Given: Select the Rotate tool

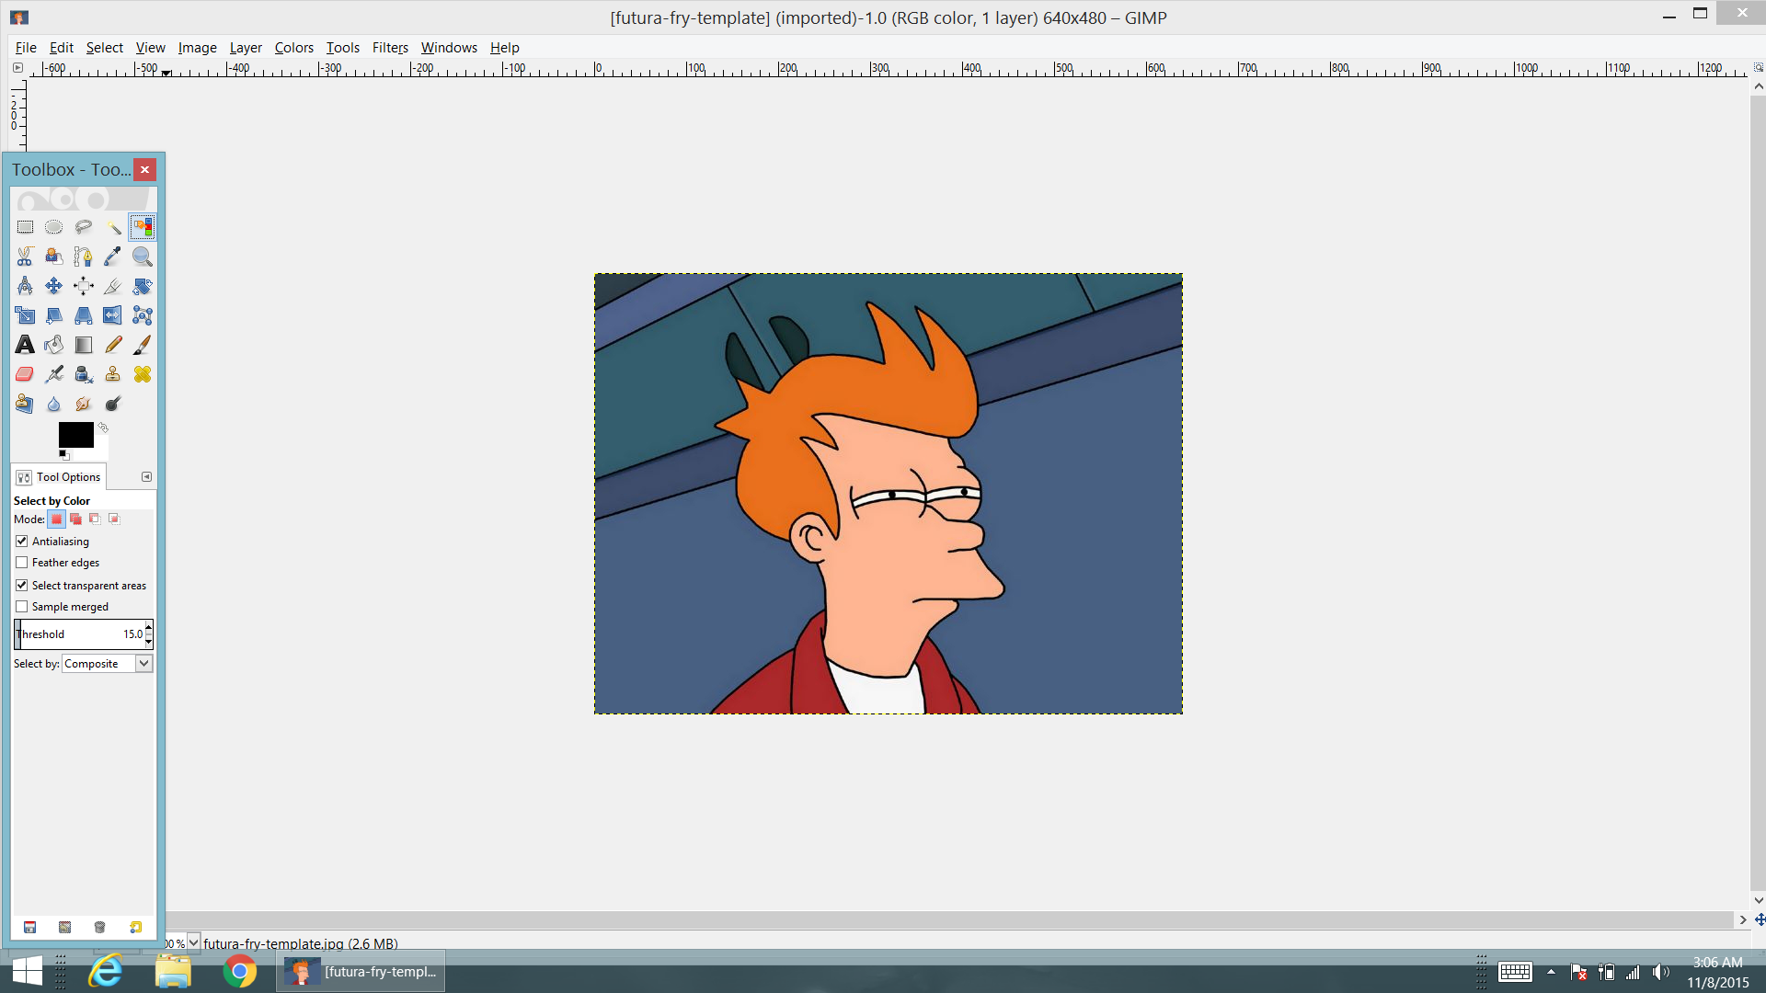Looking at the screenshot, I should [143, 286].
